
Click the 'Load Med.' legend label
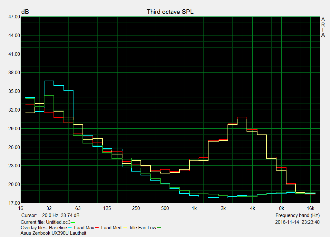tap(112, 228)
